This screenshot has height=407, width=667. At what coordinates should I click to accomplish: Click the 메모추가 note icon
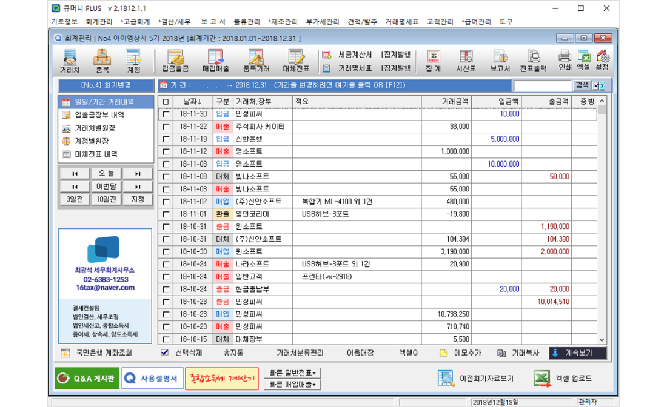pyautogui.click(x=444, y=353)
